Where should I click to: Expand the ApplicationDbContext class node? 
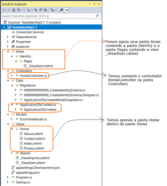16,109
